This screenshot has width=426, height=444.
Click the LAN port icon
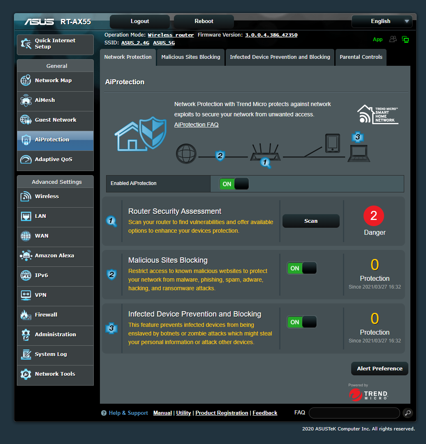26,216
